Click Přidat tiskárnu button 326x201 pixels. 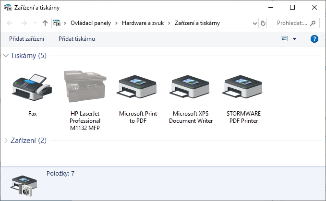pos(77,39)
